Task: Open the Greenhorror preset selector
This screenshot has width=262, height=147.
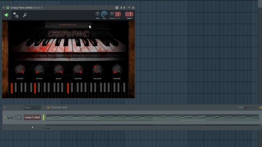Action: tap(68, 24)
